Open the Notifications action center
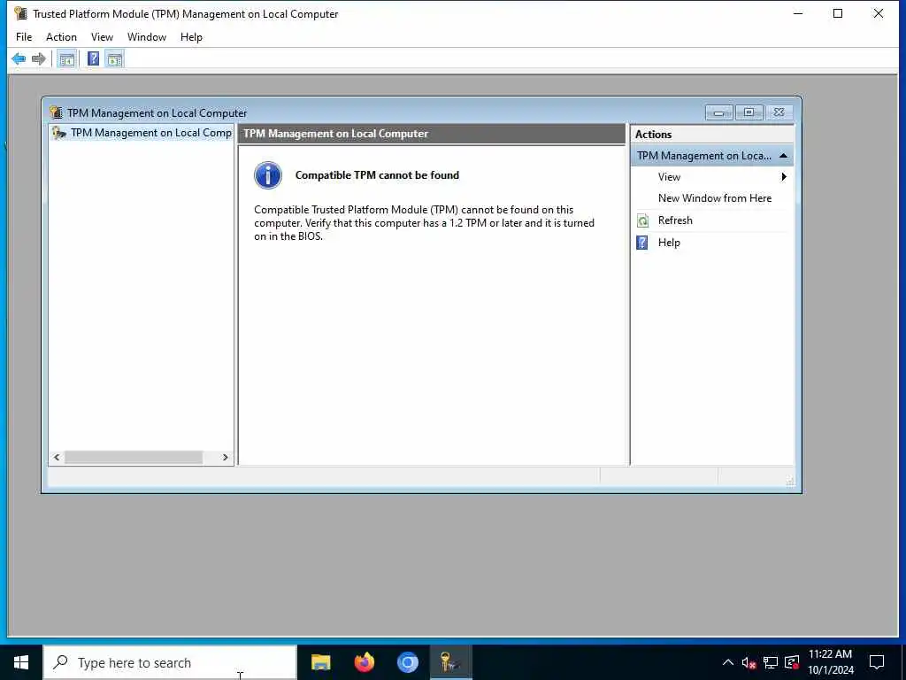 877,662
